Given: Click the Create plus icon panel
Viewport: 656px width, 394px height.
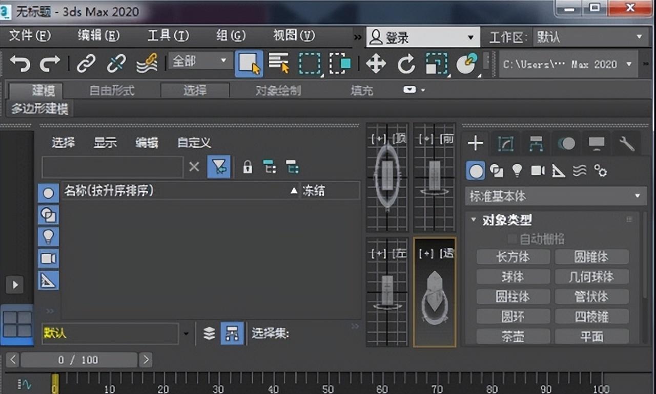Looking at the screenshot, I should point(475,144).
